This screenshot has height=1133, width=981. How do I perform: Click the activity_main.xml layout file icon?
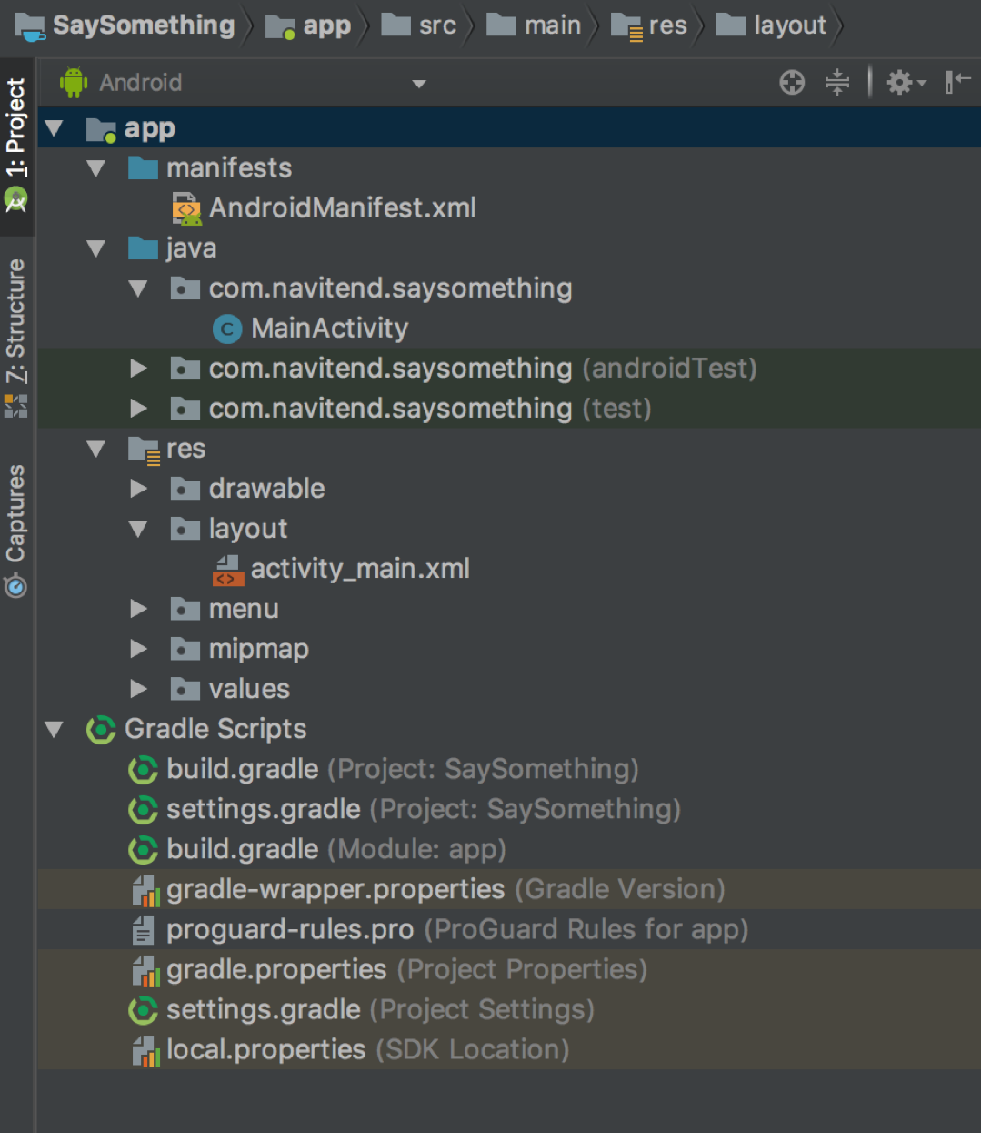click(227, 570)
